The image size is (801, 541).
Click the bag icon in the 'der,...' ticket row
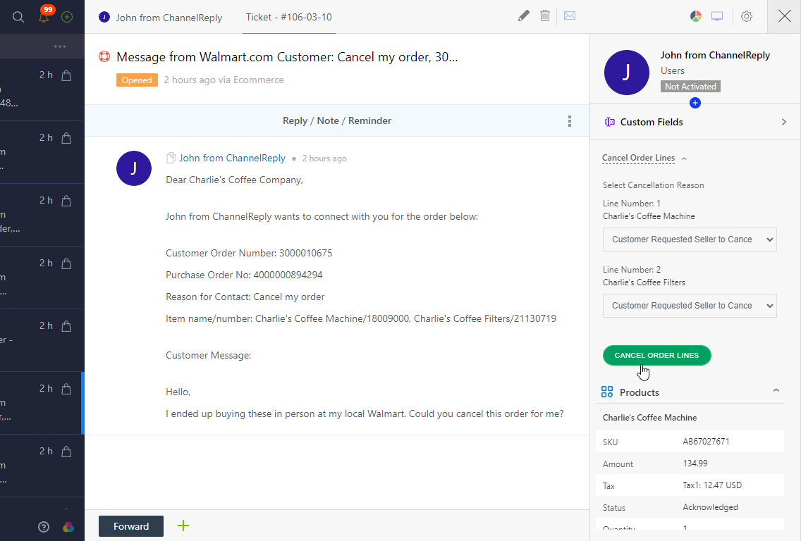[x=66, y=201]
